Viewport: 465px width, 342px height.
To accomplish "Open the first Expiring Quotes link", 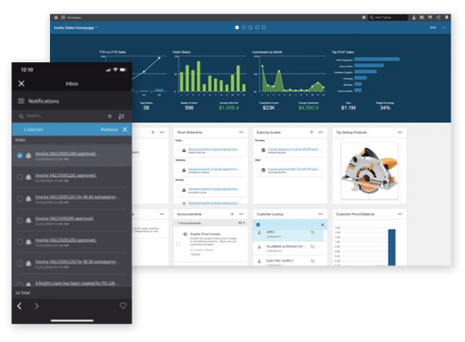I will pyautogui.click(x=294, y=149).
